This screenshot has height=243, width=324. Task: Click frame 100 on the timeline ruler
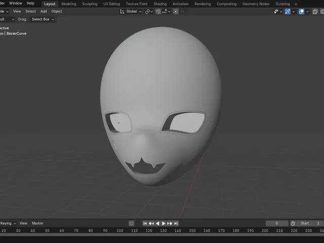pos(120,231)
